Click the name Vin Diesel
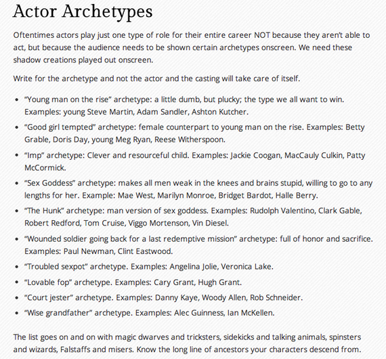Image resolution: width=386 pixels, height=359 pixels. point(210,223)
